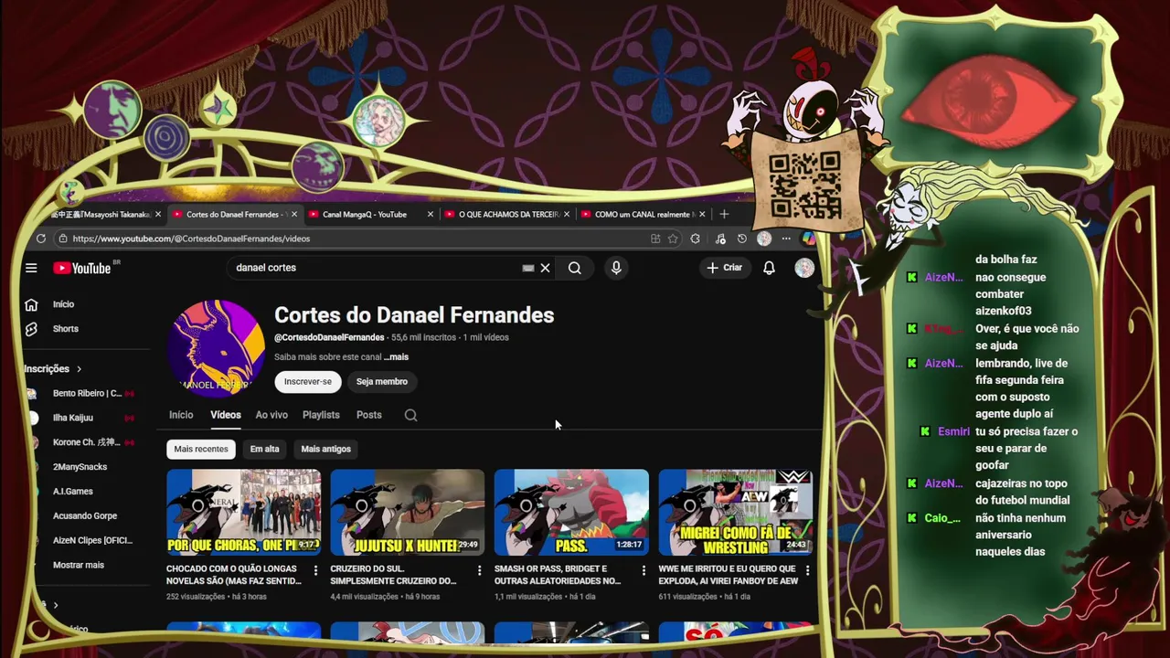Open the notifications bell

click(x=770, y=268)
